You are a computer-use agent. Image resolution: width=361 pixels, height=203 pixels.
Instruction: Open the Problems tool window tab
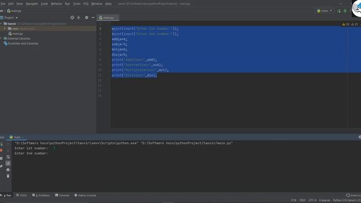[x=41, y=196]
